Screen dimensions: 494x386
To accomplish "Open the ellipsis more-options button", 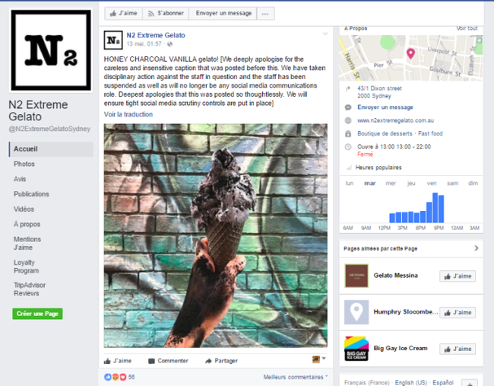I will 265,14.
